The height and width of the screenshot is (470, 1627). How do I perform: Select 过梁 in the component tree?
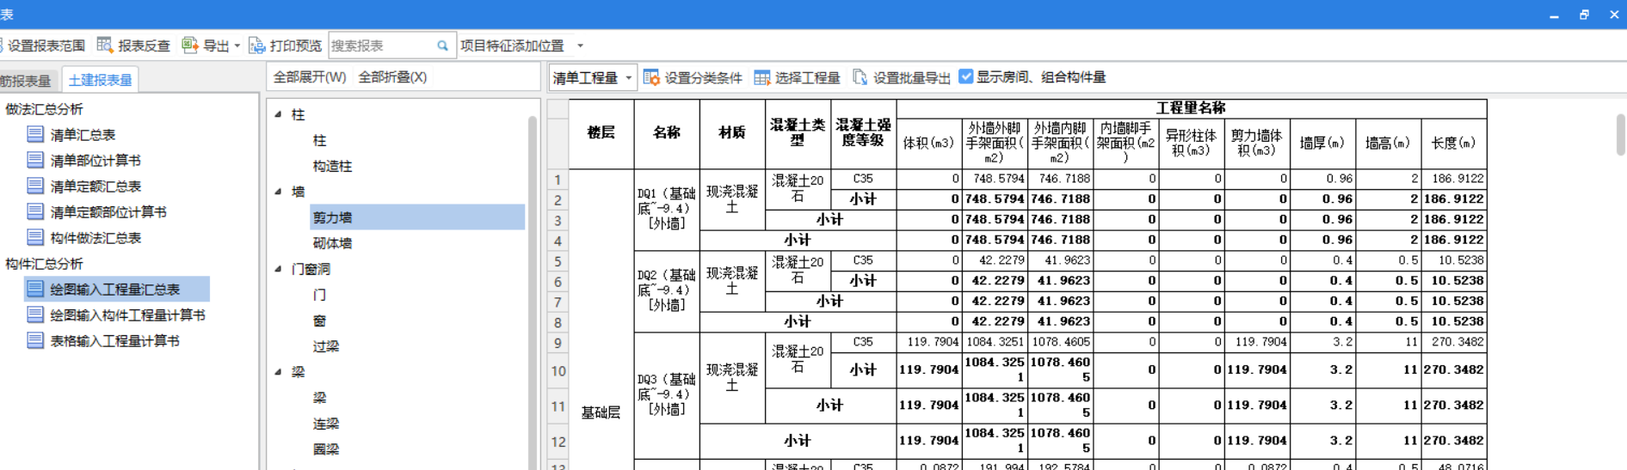pos(326,346)
